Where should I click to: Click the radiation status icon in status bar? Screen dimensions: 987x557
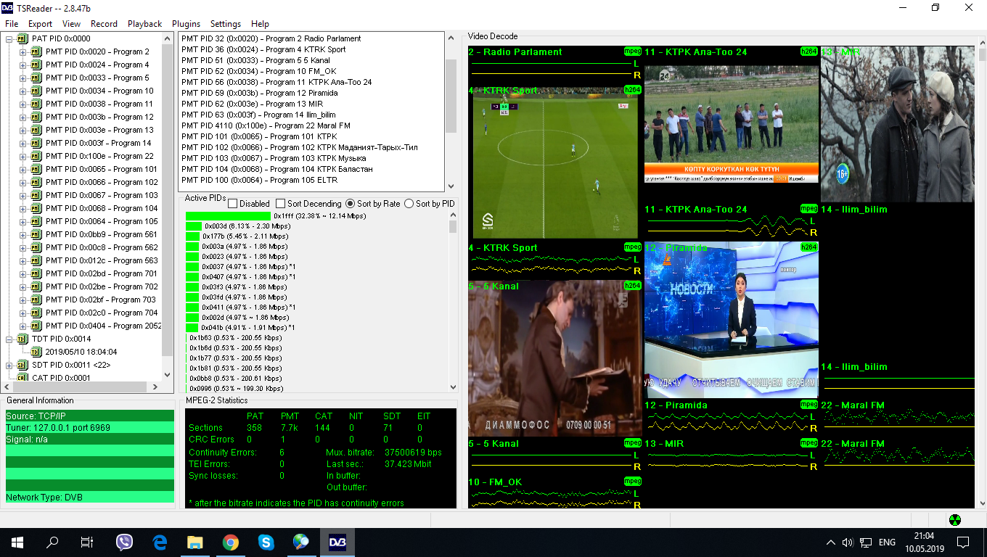[x=955, y=520]
